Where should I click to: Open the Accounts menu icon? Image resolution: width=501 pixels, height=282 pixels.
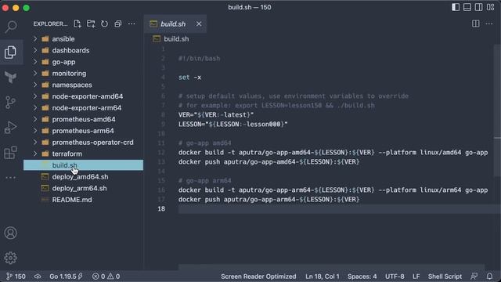point(10,233)
